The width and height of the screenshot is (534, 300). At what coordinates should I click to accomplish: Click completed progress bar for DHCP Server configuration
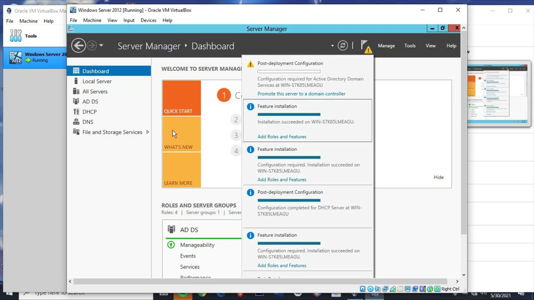289,200
